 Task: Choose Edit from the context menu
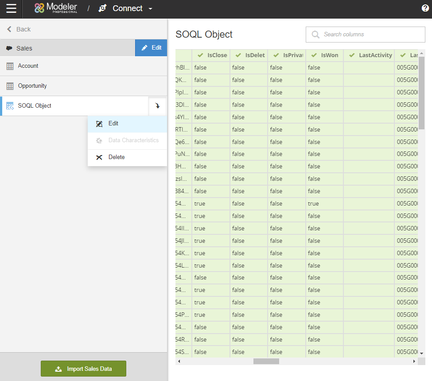(x=113, y=124)
